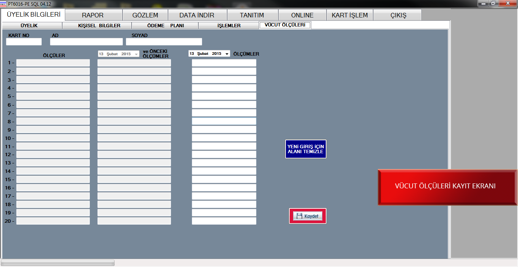Switch to the GÖZLEM tab
518x267 pixels.
(x=145, y=15)
